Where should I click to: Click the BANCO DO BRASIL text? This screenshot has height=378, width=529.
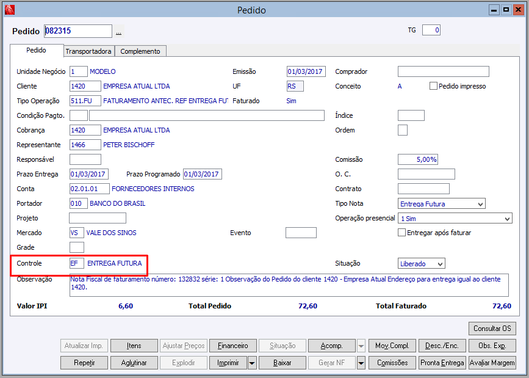[x=117, y=204]
